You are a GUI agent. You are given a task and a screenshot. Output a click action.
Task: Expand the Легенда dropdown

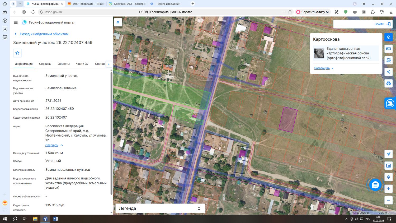coord(160,208)
